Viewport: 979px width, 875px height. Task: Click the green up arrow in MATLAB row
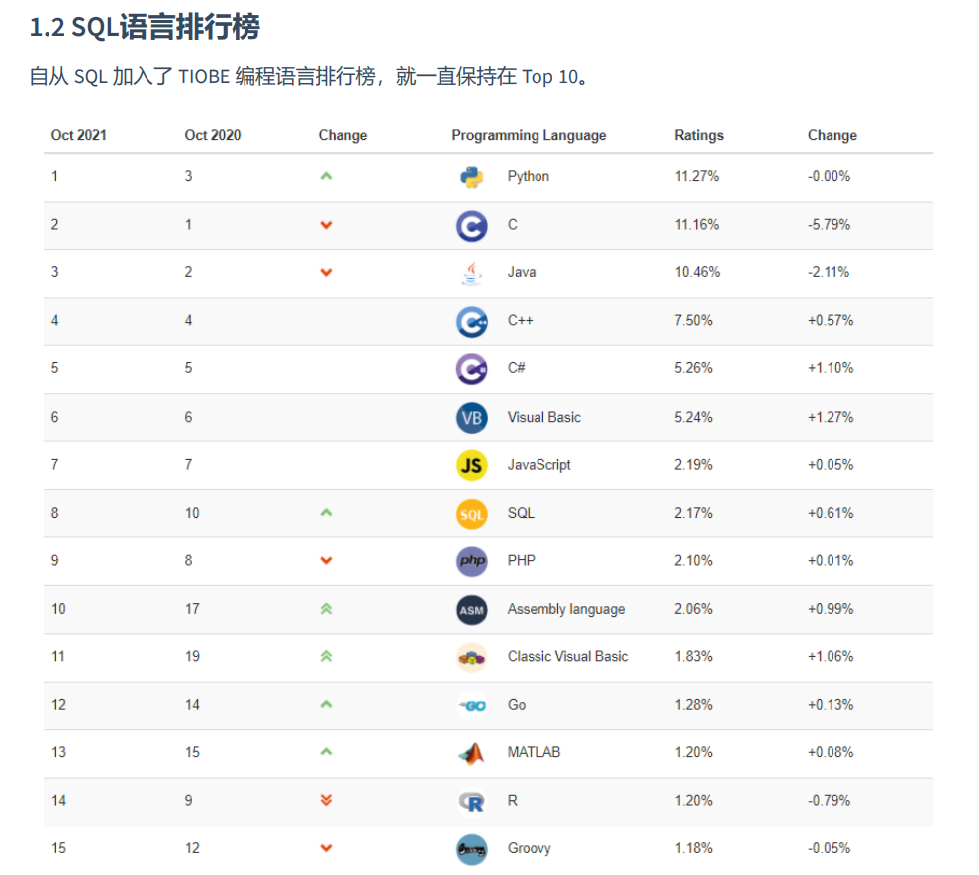pos(326,752)
